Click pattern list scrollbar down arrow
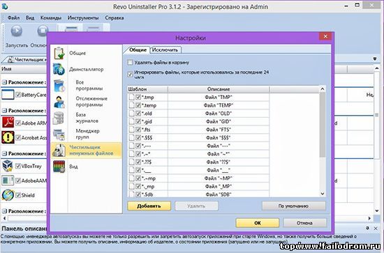Screen dimensions: 384x253 pyautogui.click(x=323, y=194)
